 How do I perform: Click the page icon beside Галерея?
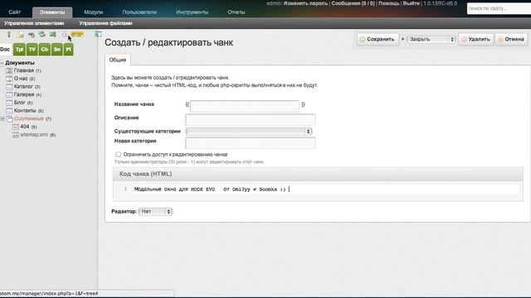click(x=9, y=94)
